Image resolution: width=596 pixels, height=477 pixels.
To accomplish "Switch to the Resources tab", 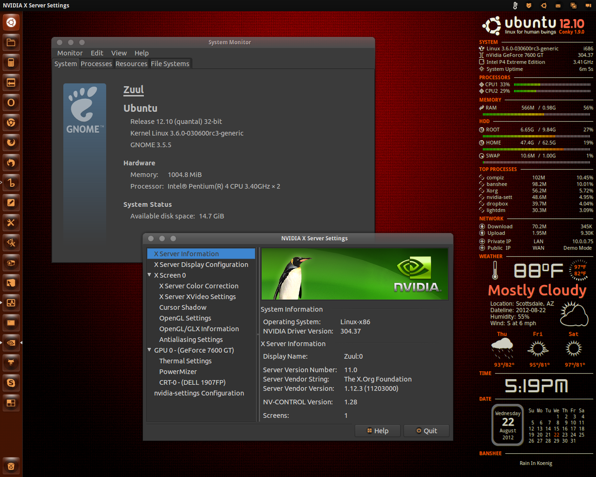I will pyautogui.click(x=131, y=64).
